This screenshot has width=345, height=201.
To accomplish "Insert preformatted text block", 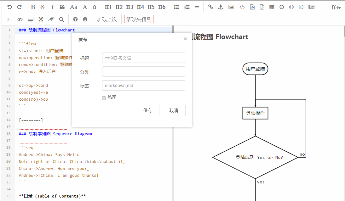I will pyautogui.click(x=252, y=7).
